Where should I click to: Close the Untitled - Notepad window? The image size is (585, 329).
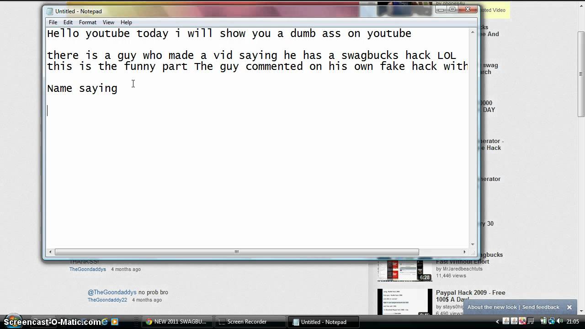point(468,10)
